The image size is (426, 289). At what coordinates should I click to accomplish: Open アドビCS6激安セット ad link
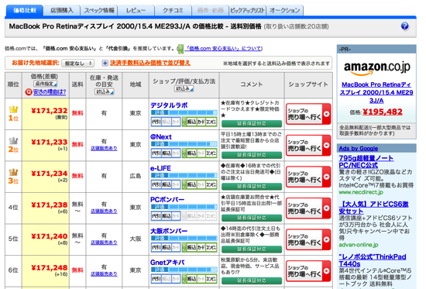(x=373, y=208)
